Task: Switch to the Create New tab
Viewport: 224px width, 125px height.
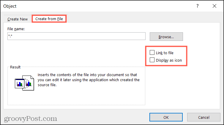Action: point(18,19)
